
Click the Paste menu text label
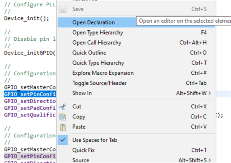click(x=79, y=127)
